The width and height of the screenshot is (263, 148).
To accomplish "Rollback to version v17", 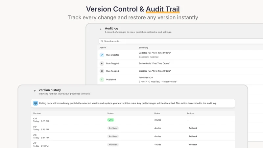I will [193, 144].
